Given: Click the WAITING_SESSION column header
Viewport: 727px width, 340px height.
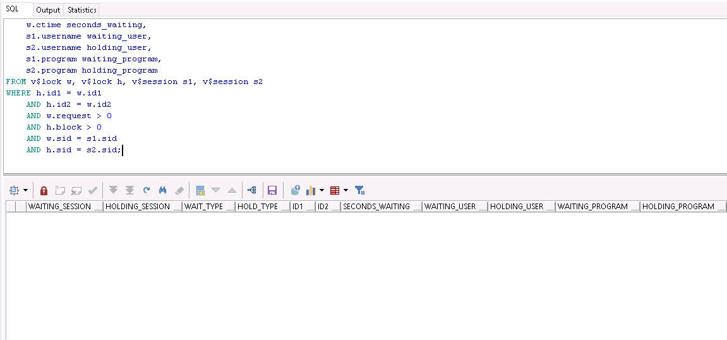Looking at the screenshot, I should click(59, 207).
